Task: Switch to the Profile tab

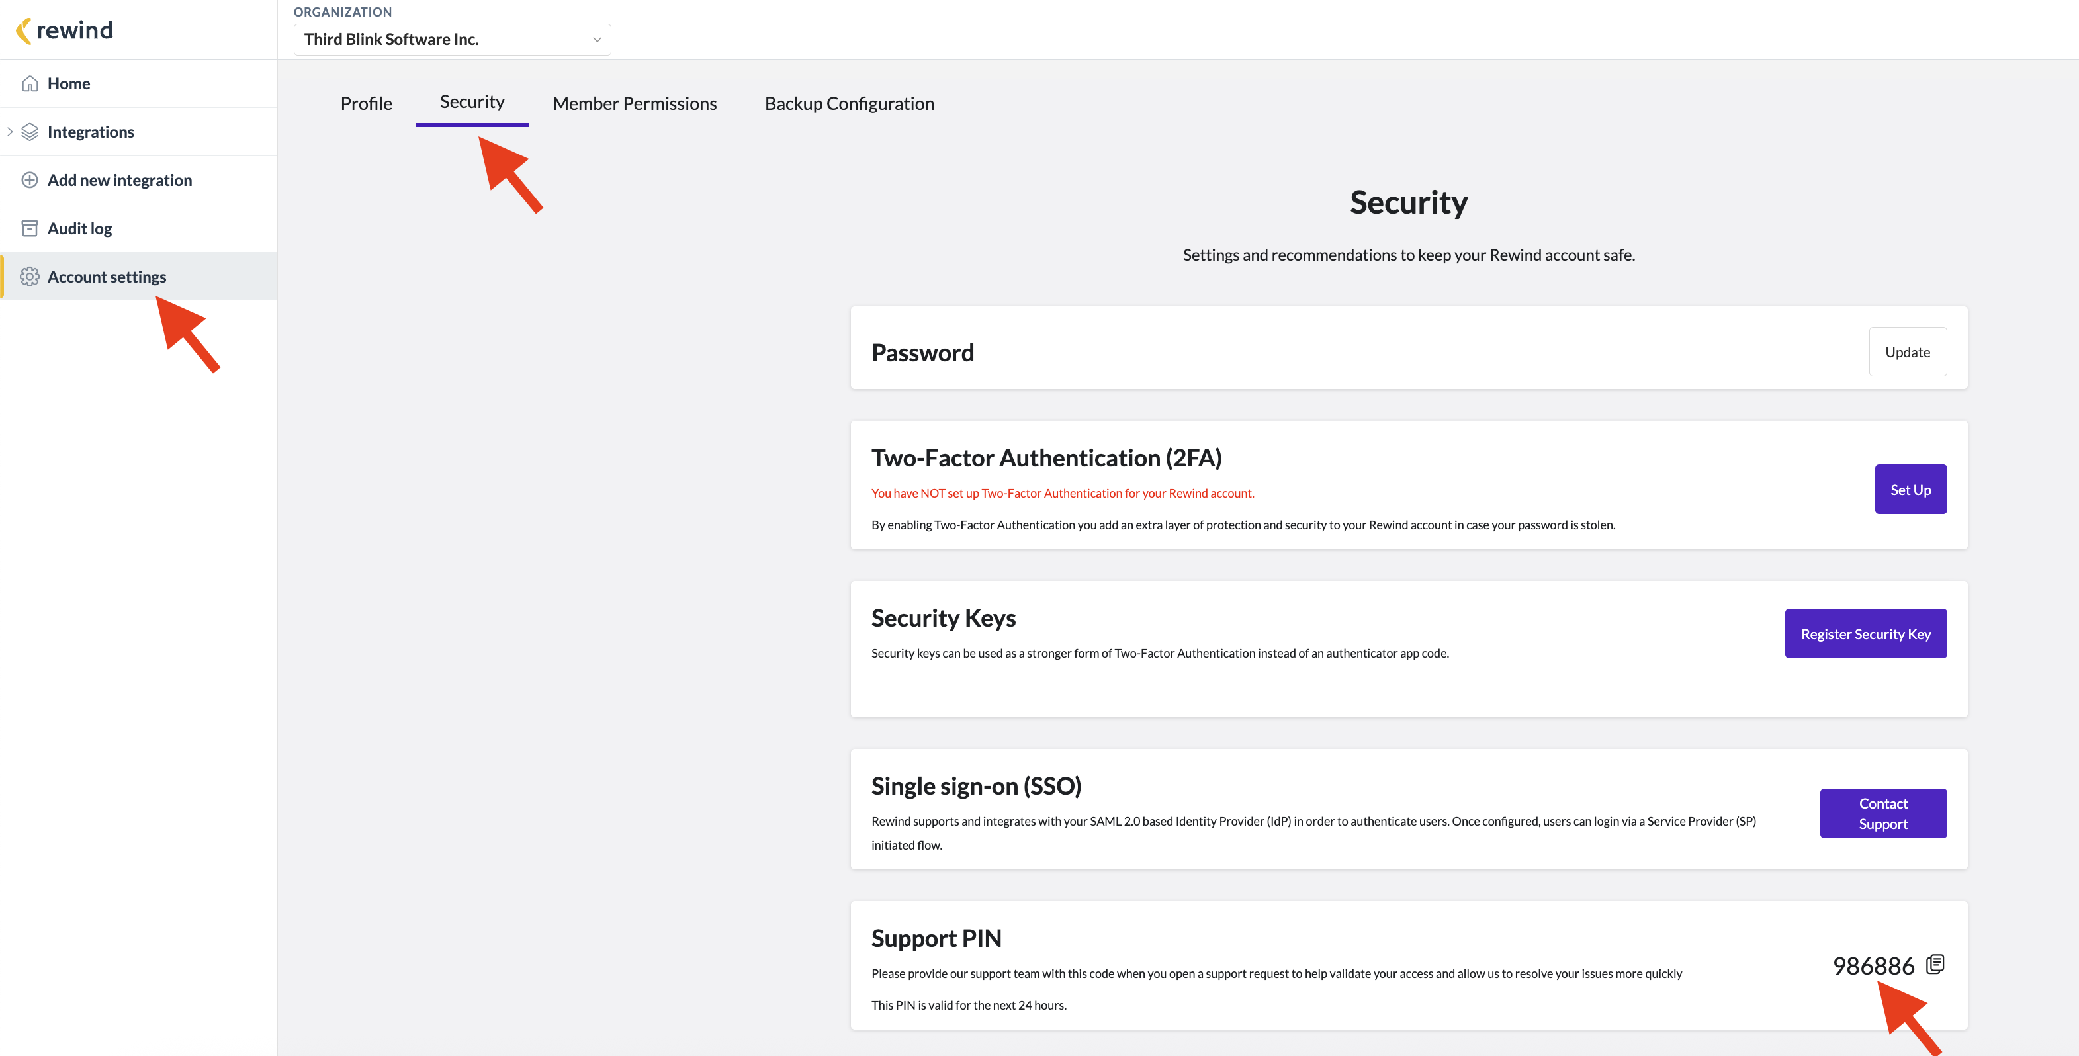Action: (367, 103)
